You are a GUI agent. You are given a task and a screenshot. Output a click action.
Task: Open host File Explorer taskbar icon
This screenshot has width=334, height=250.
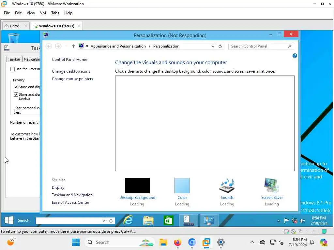[163, 242]
